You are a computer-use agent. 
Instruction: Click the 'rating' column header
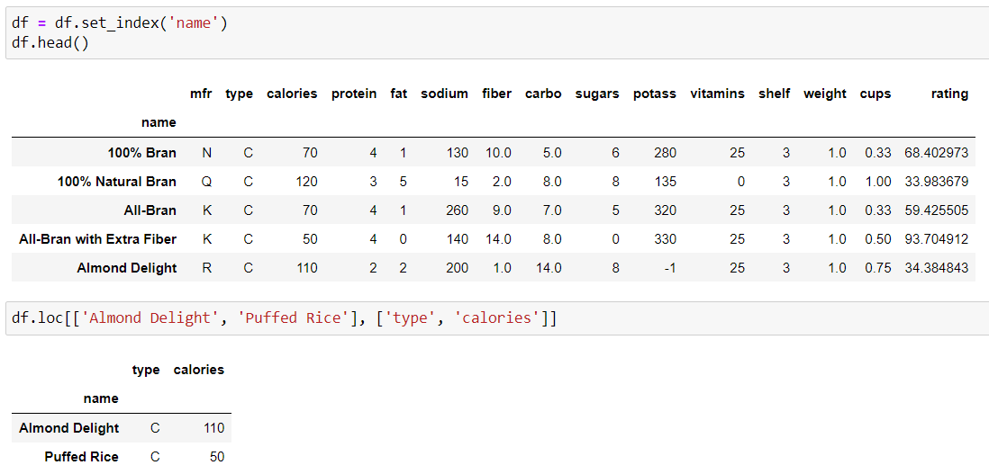949,94
